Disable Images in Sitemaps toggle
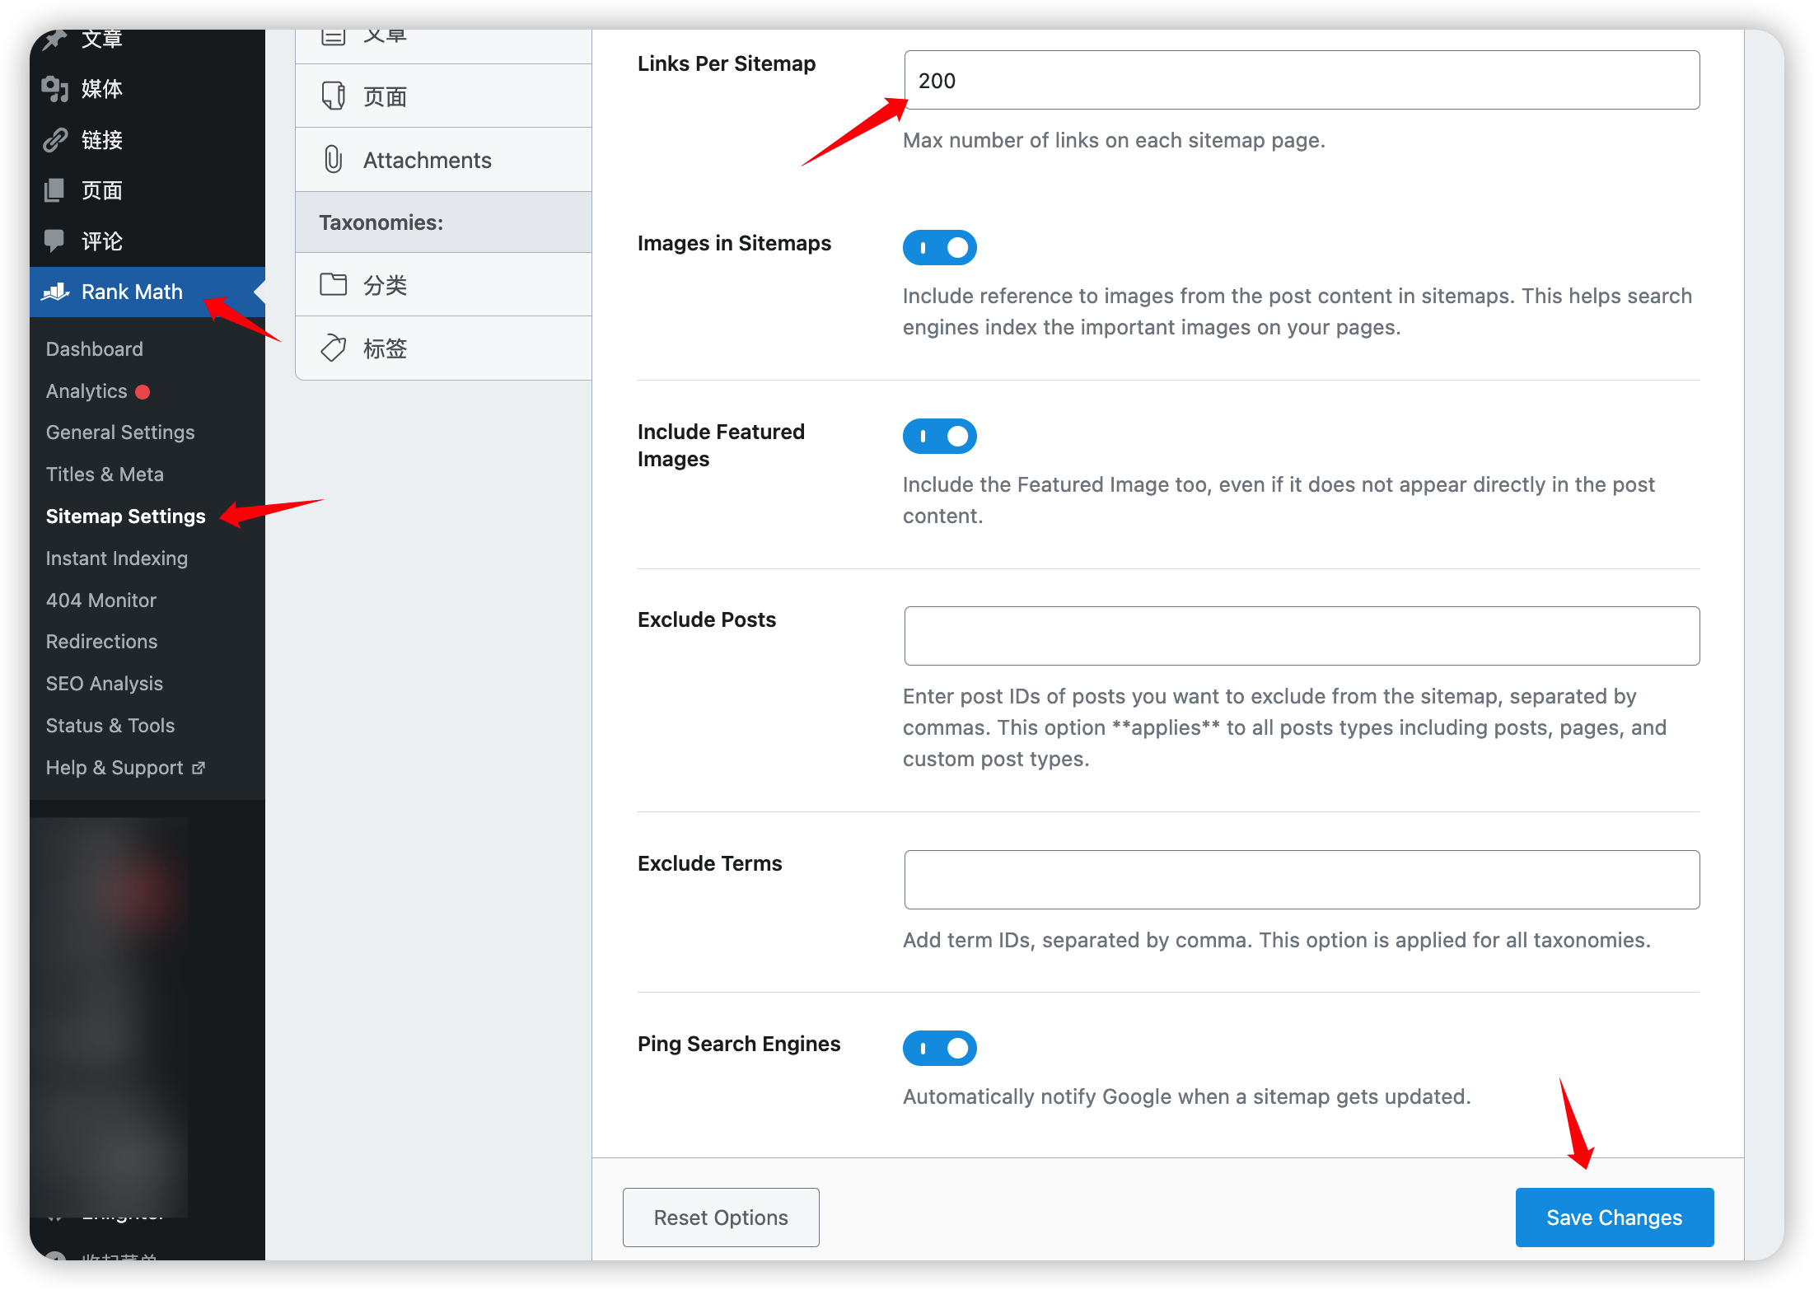Viewport: 1814px width, 1290px height. tap(940, 247)
